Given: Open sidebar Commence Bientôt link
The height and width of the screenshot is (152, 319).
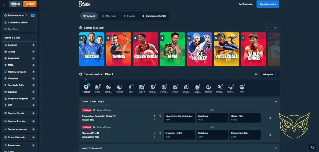Looking at the screenshot, I should click(x=19, y=22).
